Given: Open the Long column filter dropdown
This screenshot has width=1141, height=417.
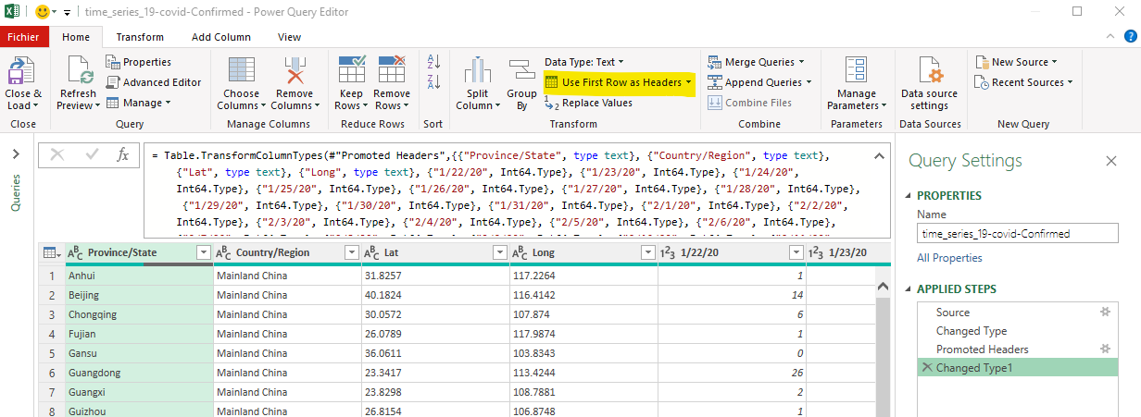Looking at the screenshot, I should [x=646, y=253].
